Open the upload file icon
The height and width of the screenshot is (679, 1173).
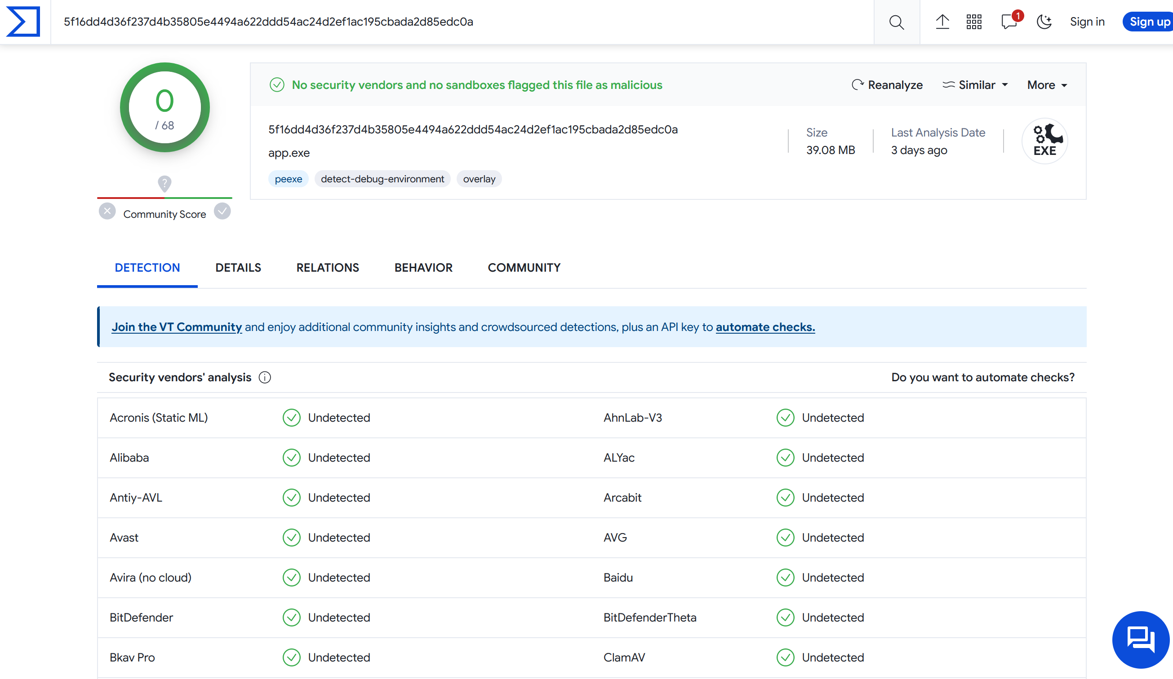(x=942, y=22)
